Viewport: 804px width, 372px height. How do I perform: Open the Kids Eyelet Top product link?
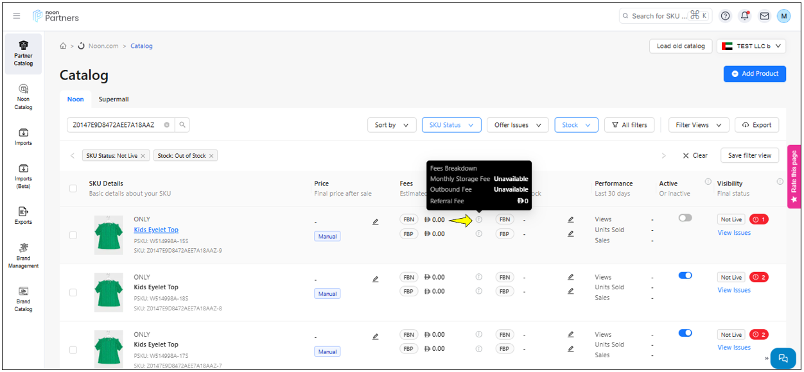pos(156,230)
